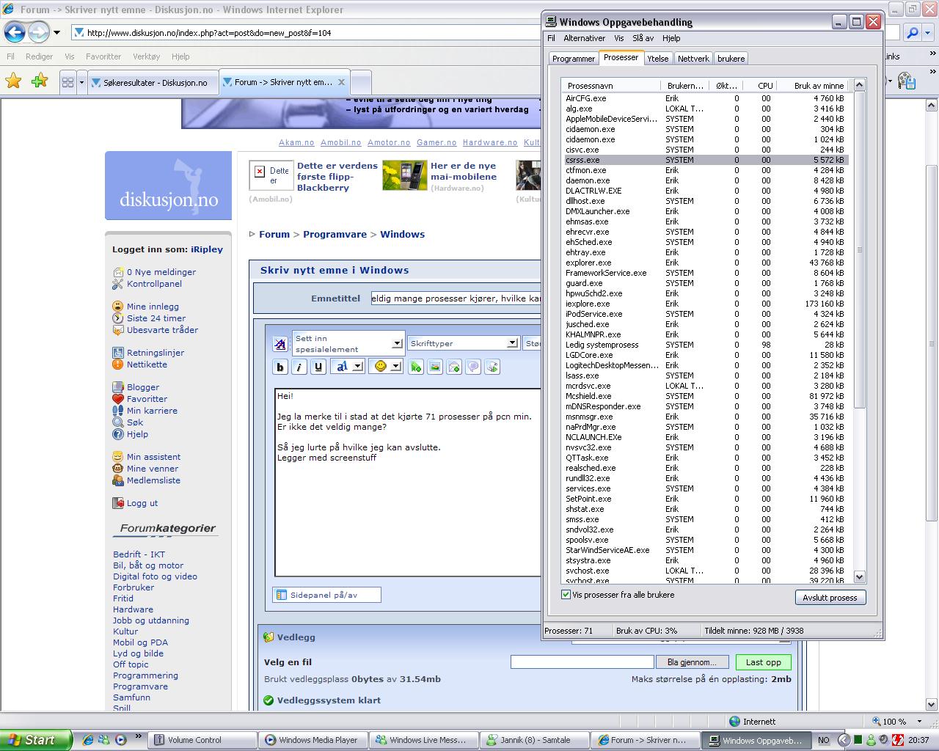Click the browser Back arrow button
939x751 pixels.
(x=15, y=32)
